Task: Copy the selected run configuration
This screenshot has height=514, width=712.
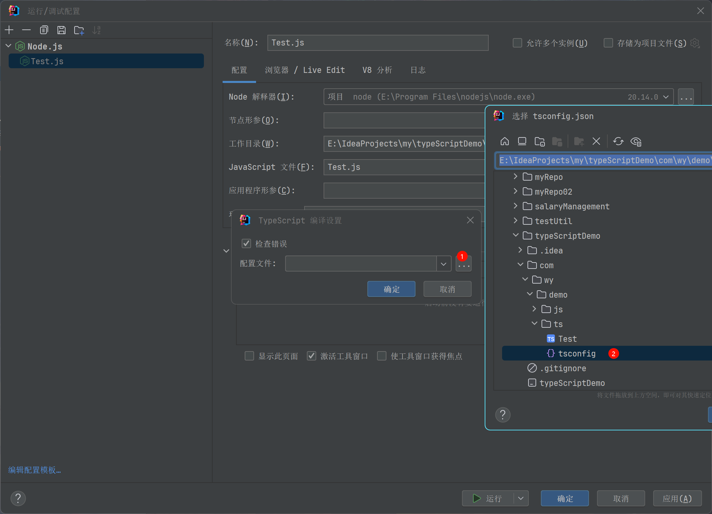Action: coord(44,30)
